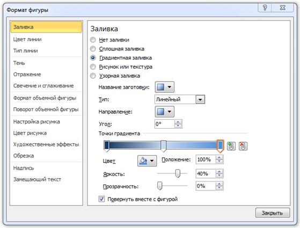This screenshot has width=300, height=228.
Task: Open Формат объемной фигуры category
Action: point(46,98)
